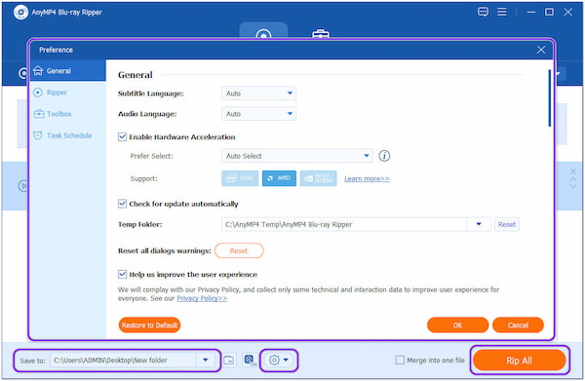Open the Learn more link
This screenshot has height=381, width=585.
(367, 178)
